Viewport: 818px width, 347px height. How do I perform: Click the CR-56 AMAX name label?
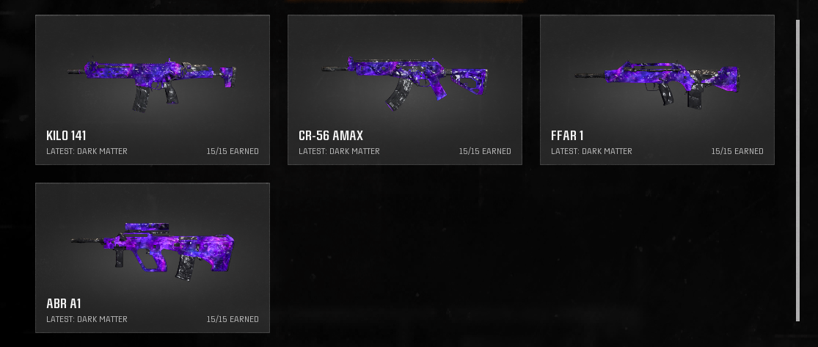331,136
